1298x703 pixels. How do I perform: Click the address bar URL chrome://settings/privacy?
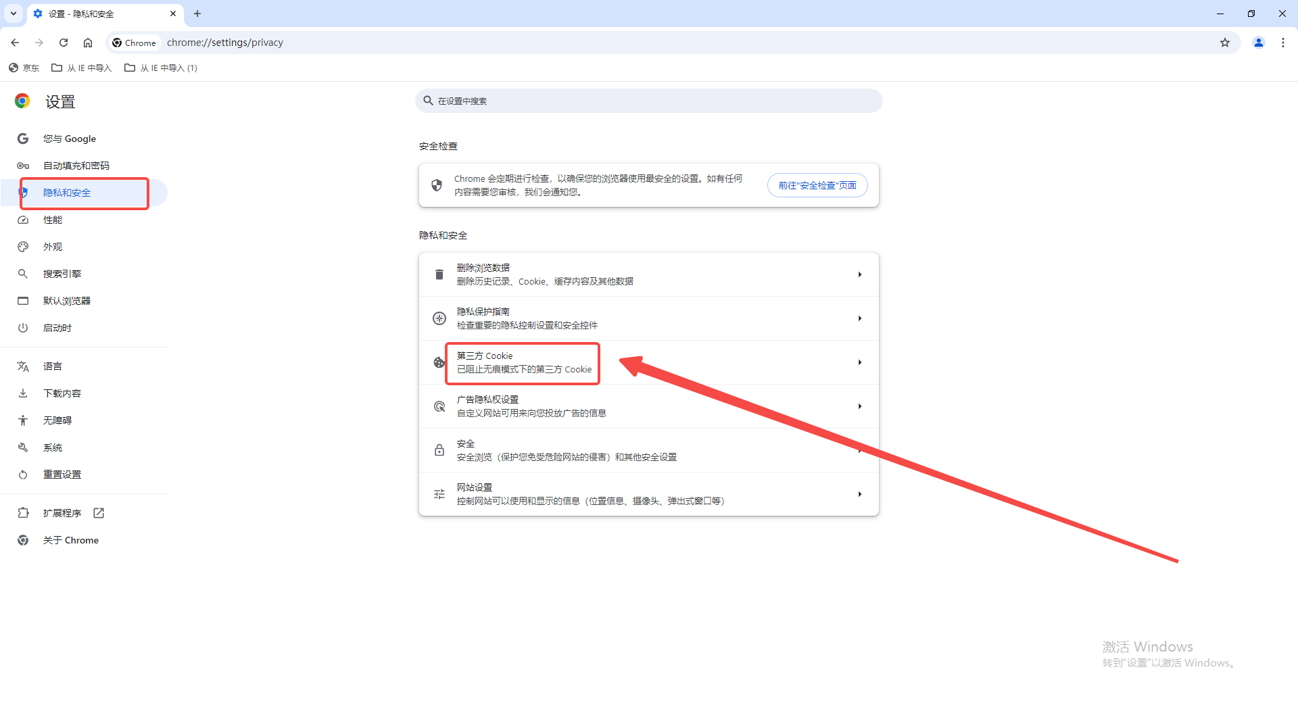[225, 43]
